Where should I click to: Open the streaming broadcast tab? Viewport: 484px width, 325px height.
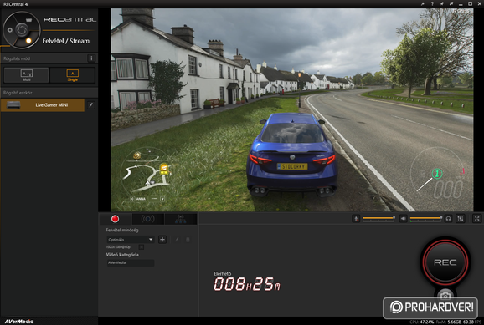[148, 219]
